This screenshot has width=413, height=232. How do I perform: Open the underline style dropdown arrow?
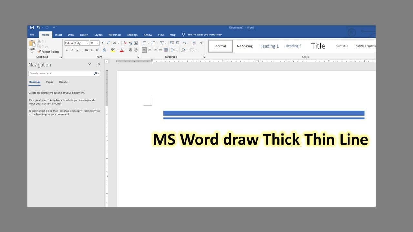82,50
